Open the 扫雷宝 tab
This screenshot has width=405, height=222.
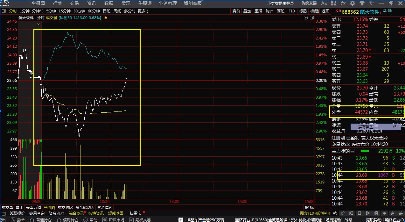pyautogui.click(x=136, y=213)
